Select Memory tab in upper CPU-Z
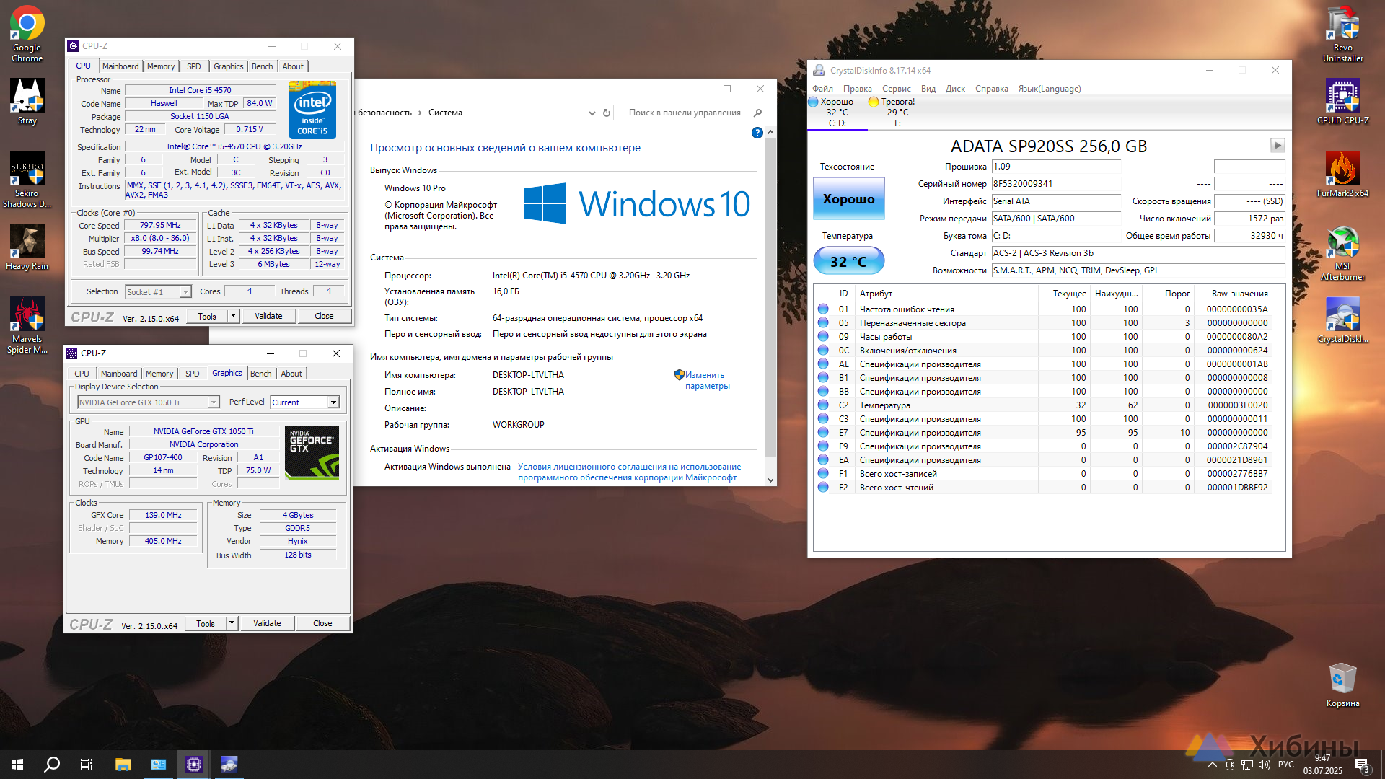 point(161,66)
